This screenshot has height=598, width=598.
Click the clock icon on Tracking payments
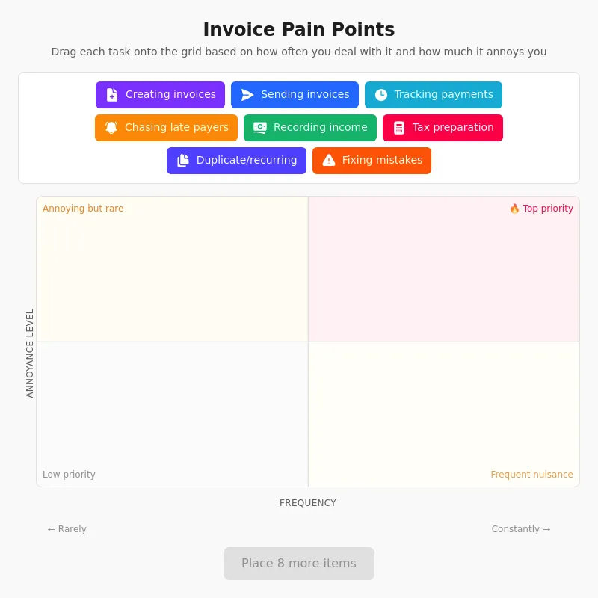(x=381, y=94)
